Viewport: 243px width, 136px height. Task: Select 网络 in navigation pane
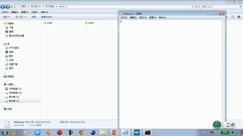pyautogui.click(x=9, y=109)
